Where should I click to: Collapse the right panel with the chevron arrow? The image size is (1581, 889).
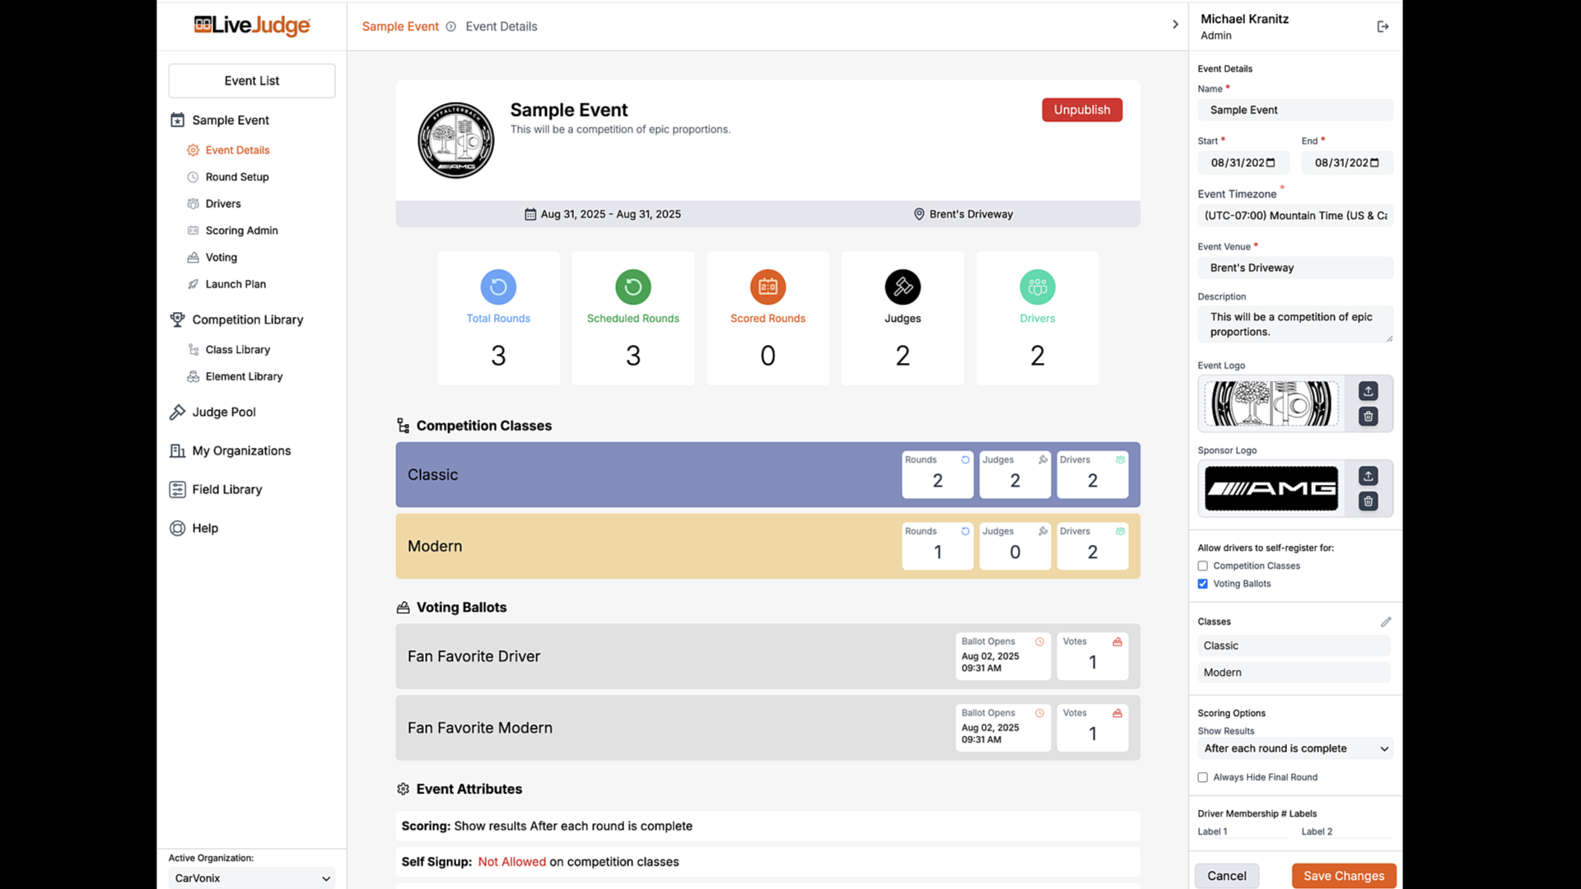point(1175,25)
